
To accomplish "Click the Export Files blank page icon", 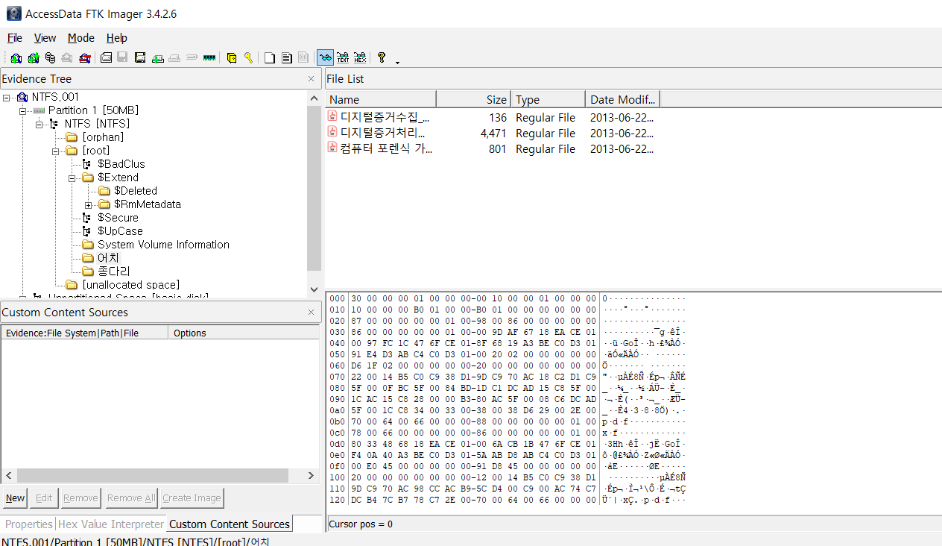I will 270,57.
